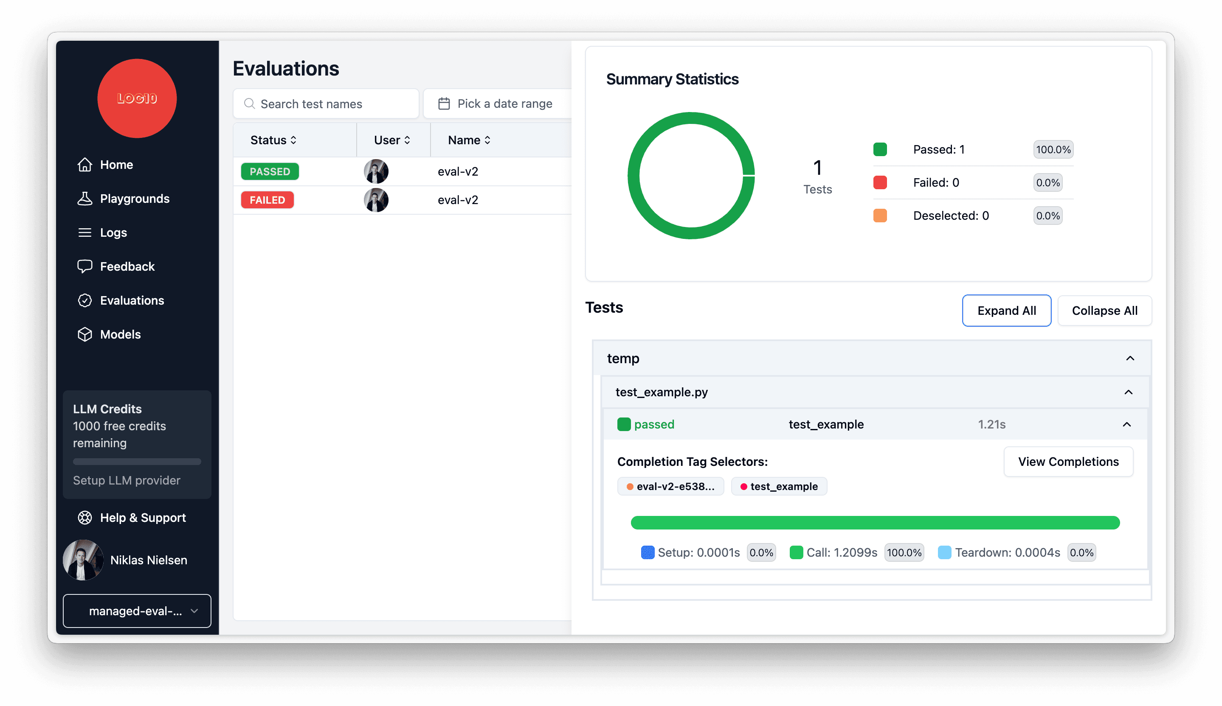Collapse the temp test group
Screen dimensions: 1222x706
click(x=1130, y=357)
